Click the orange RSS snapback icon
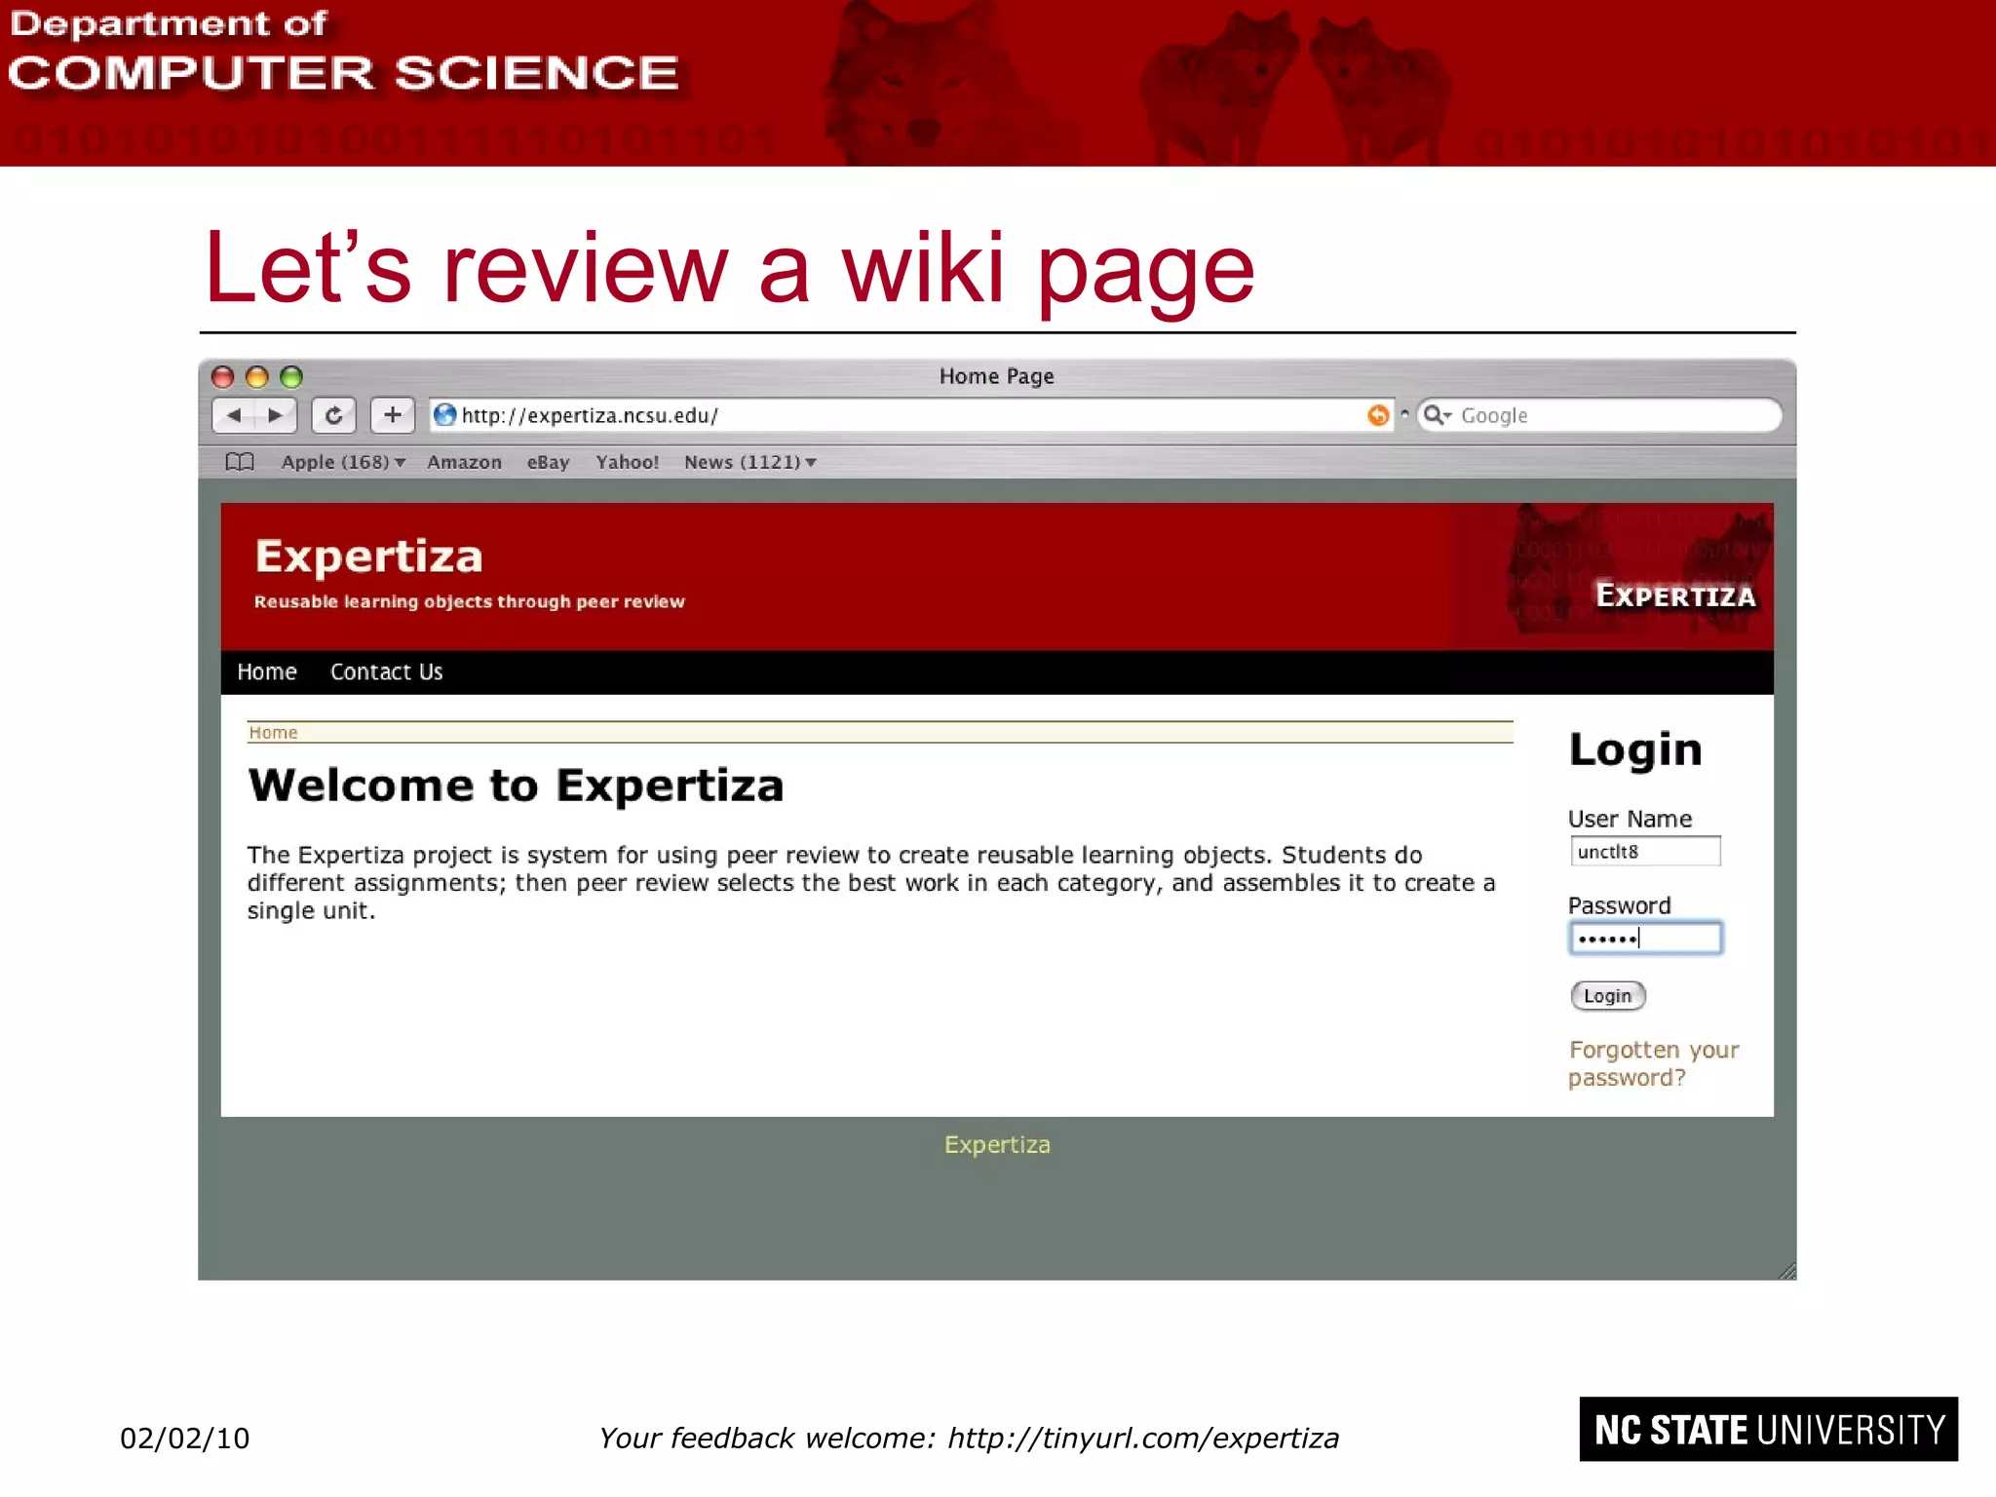Image resolution: width=1996 pixels, height=1497 pixels. 1377,415
